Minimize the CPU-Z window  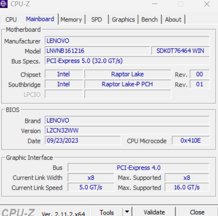tap(155, 4)
